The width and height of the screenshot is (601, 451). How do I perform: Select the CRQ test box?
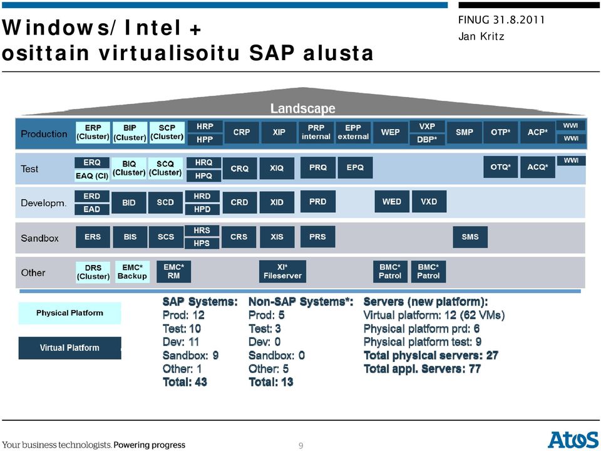[240, 168]
